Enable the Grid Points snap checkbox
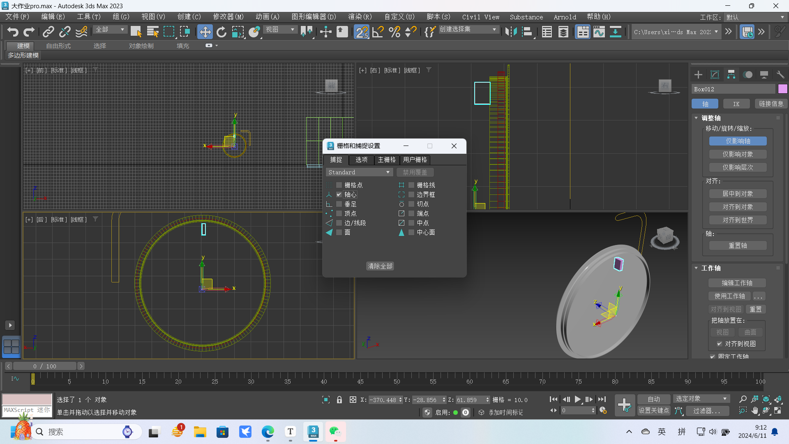 tap(339, 185)
